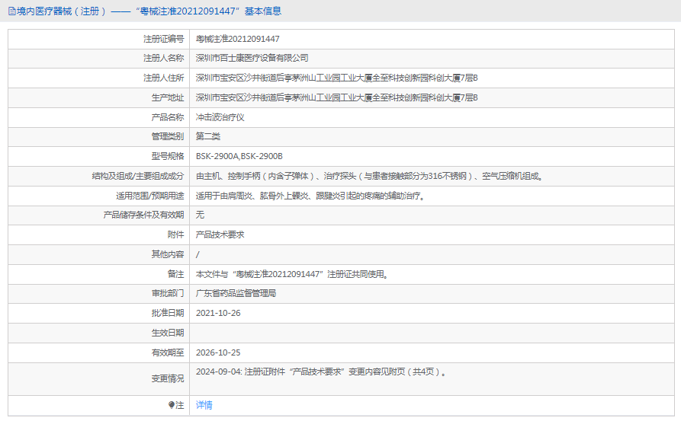Screen dimensions: 681x421
Task: Click approving department 广东省药品监督管理局
Action: pos(236,294)
